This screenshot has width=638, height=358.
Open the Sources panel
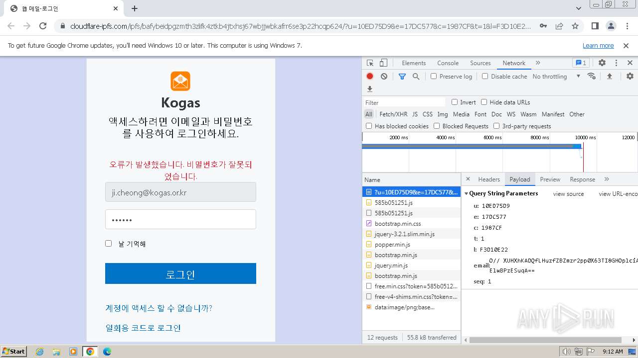[480, 63]
